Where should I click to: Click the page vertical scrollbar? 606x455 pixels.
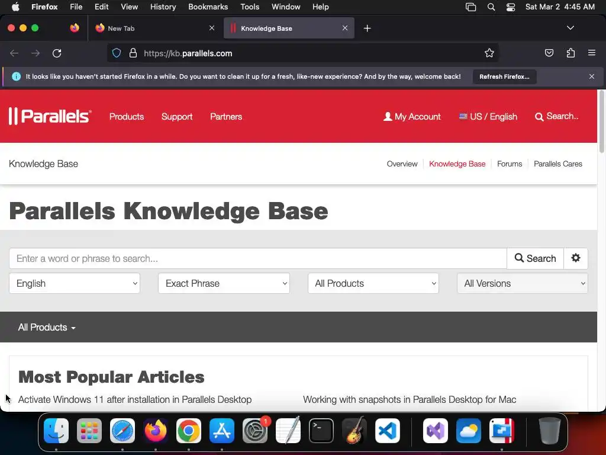[601, 122]
